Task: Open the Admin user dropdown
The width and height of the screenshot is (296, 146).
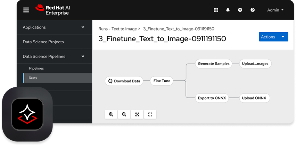Action: 275,10
